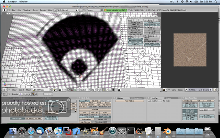220x138 pixels.
Task: Open Terminal from the Dock
Action: point(131,131)
